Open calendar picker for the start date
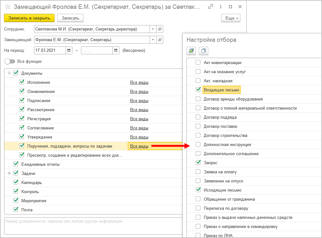The height and width of the screenshot is (238, 322). [69, 50]
